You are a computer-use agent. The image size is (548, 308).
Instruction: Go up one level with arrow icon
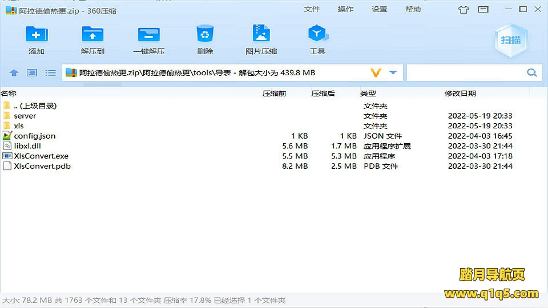(14, 73)
